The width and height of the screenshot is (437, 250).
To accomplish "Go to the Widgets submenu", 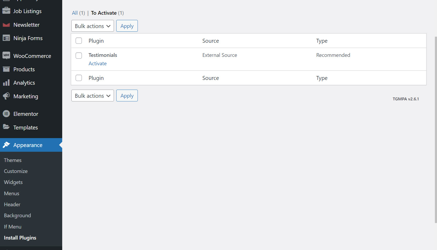I will 13,182.
